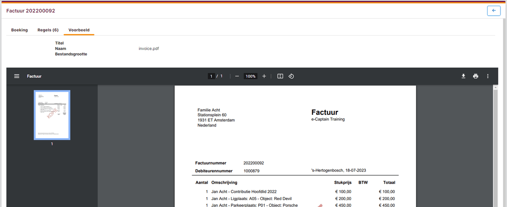Click the Titel label
The image size is (507, 207).
point(59,43)
